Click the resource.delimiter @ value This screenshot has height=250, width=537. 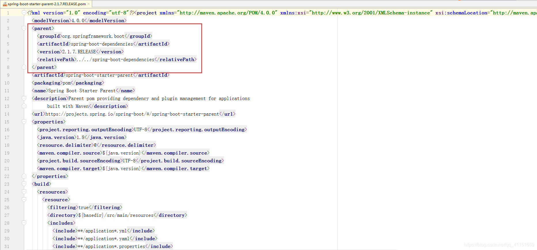point(95,145)
